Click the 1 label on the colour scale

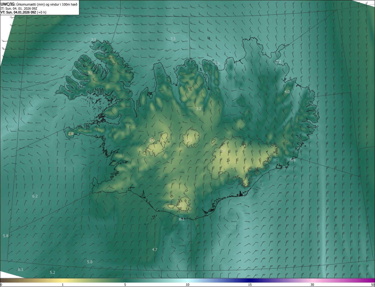point(63,285)
